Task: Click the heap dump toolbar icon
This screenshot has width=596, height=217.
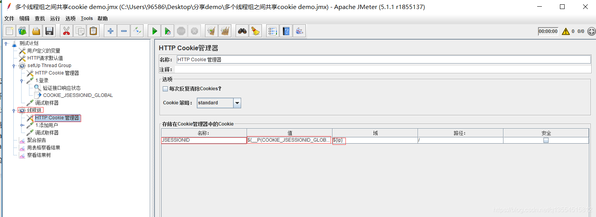Action: 300,31
